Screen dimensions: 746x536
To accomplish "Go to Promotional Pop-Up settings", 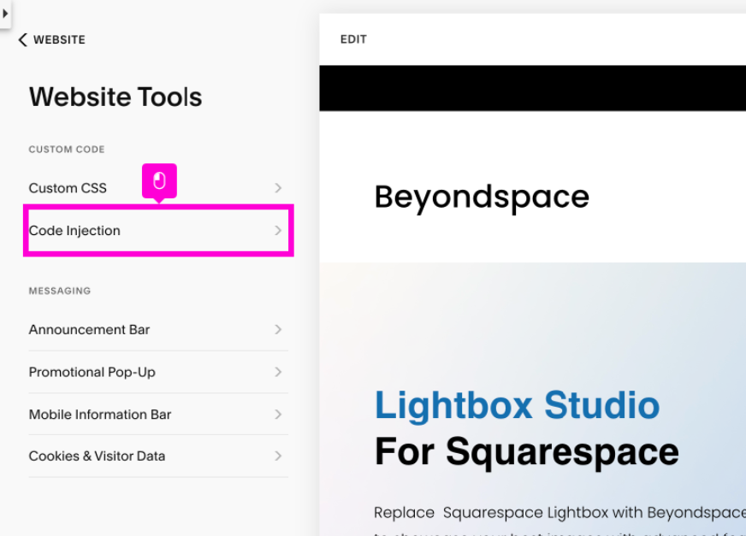I will (92, 372).
